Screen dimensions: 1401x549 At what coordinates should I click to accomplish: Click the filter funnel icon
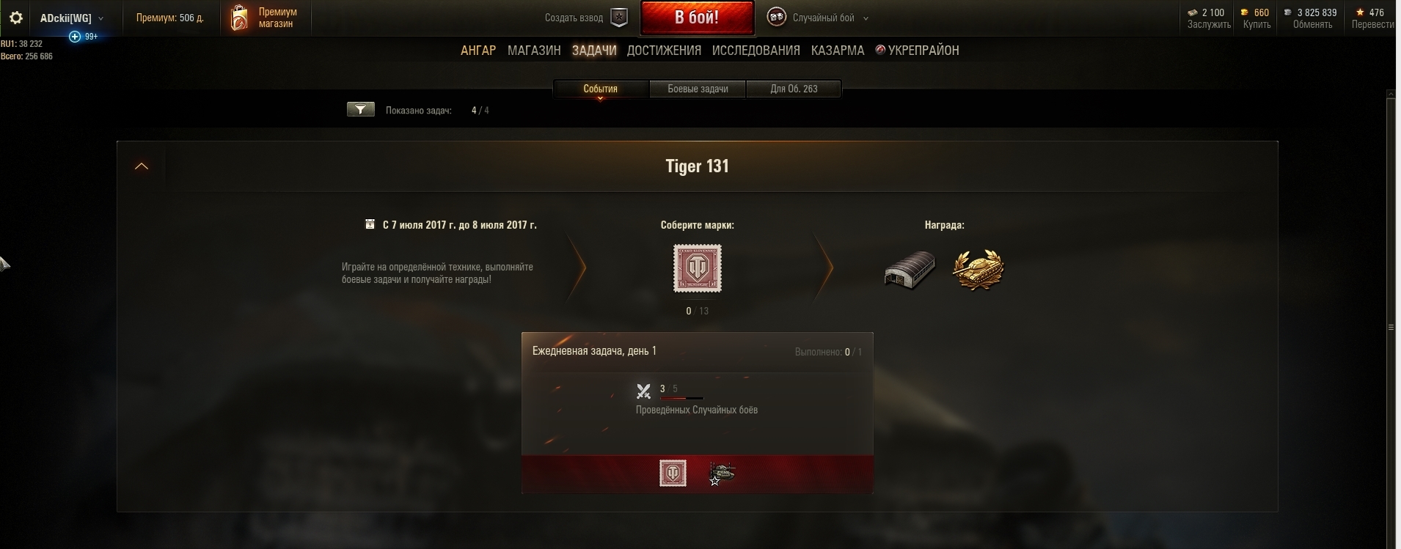360,110
